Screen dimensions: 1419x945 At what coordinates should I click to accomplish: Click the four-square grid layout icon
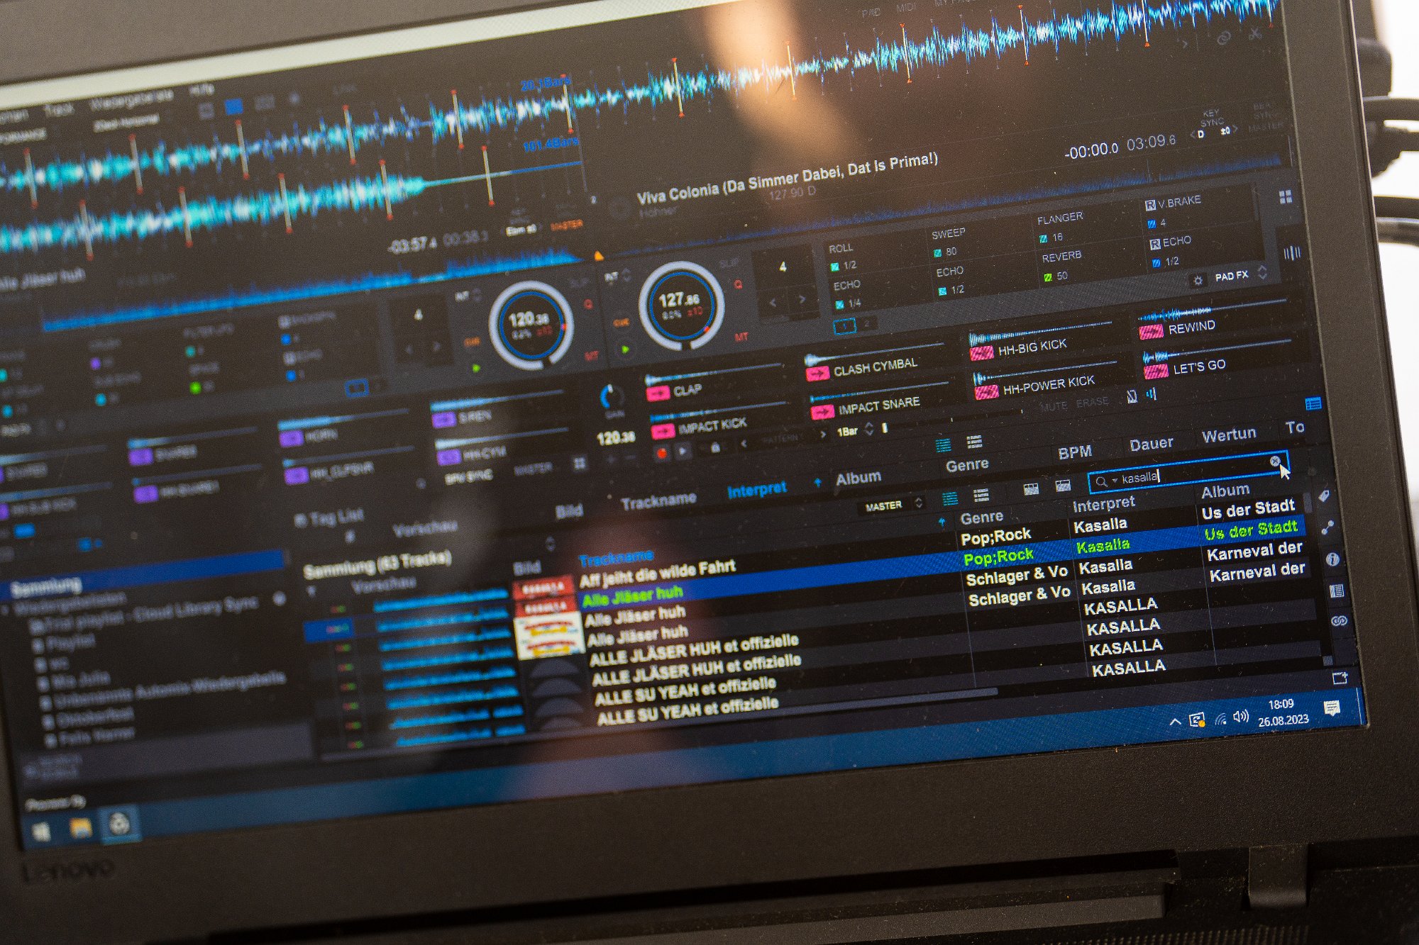1285,197
